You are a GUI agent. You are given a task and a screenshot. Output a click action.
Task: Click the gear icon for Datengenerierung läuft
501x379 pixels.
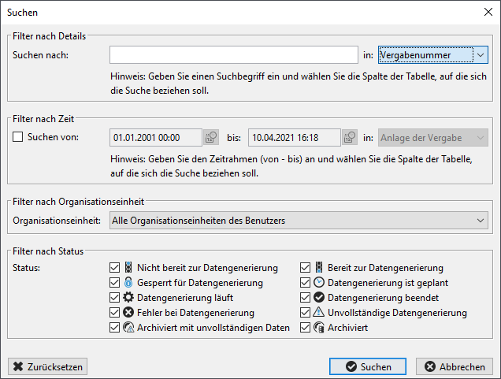pyautogui.click(x=128, y=297)
